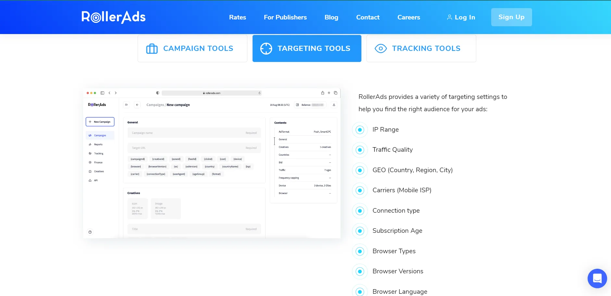Click the browser forward chevron in preview
611x296 pixels.
point(116,93)
